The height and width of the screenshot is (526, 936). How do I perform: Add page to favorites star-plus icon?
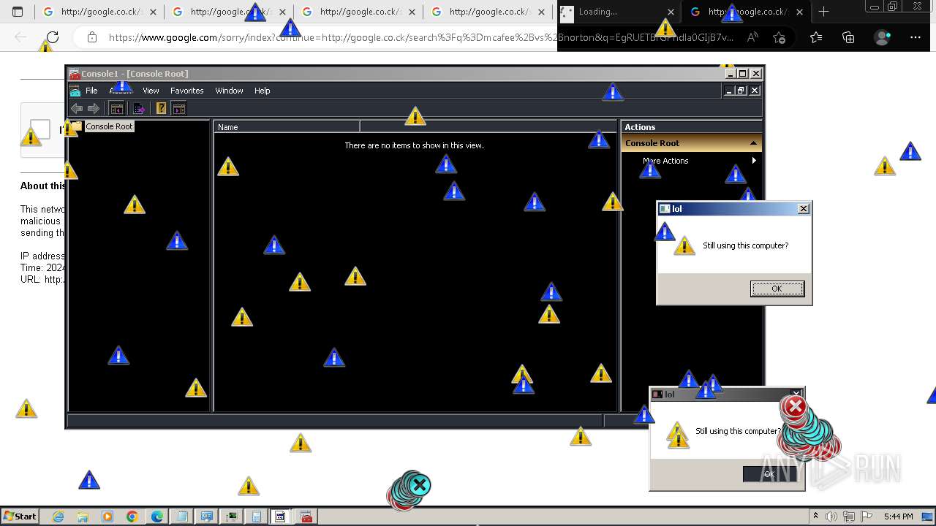(x=780, y=37)
